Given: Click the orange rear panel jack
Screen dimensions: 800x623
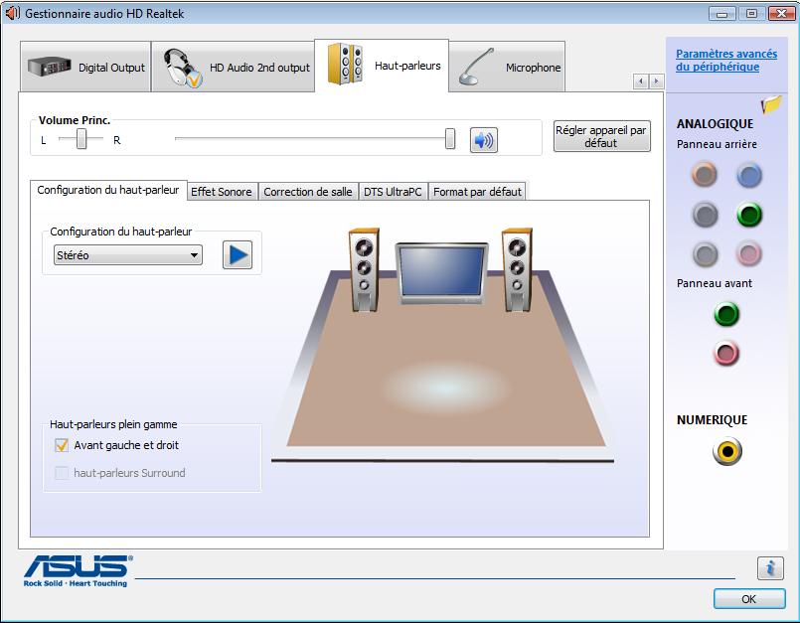Looking at the screenshot, I should click(704, 174).
